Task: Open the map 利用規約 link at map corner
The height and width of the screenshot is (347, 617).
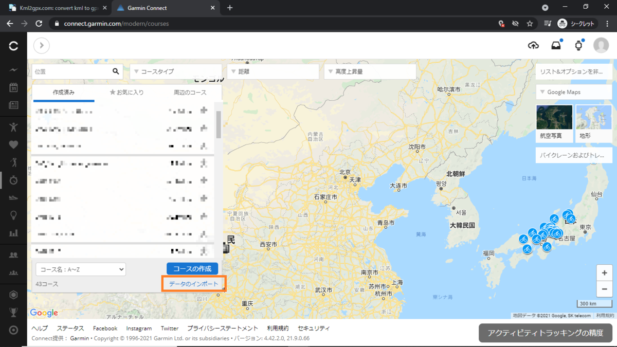Action: (605, 316)
